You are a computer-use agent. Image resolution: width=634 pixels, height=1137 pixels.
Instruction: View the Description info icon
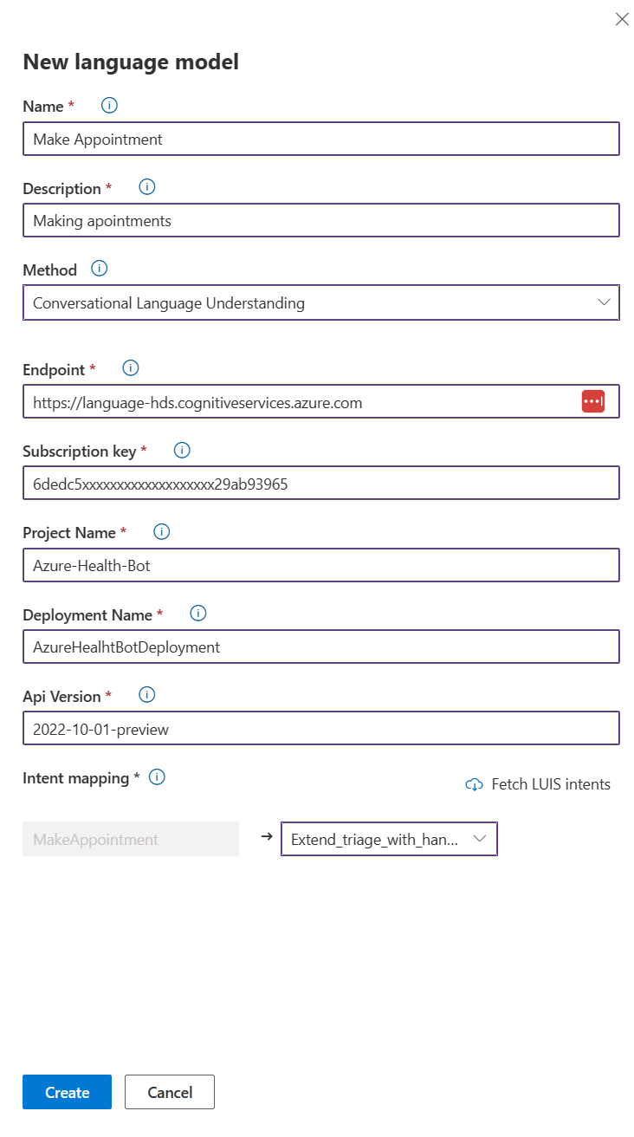[x=146, y=187]
